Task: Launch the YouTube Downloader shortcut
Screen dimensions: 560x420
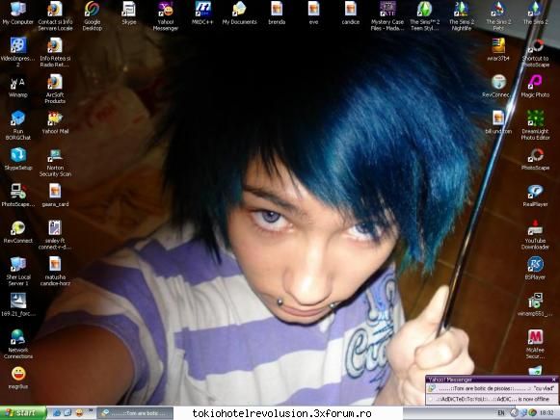Action: point(535,235)
